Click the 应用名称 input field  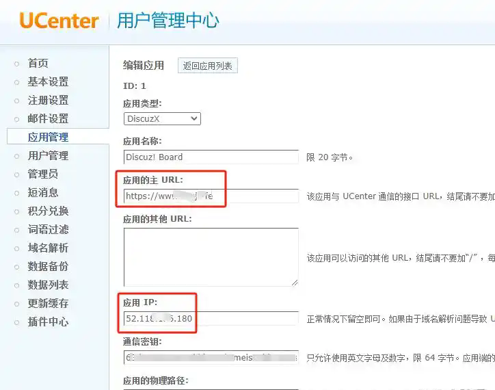click(211, 157)
